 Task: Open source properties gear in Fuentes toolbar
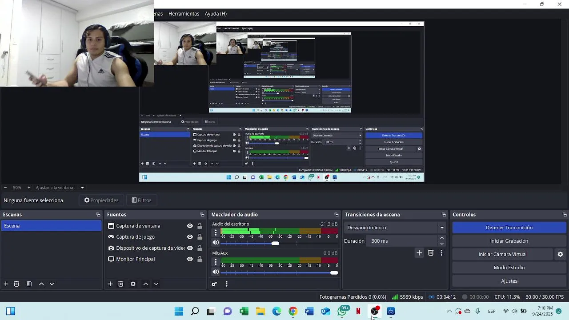pos(133,284)
